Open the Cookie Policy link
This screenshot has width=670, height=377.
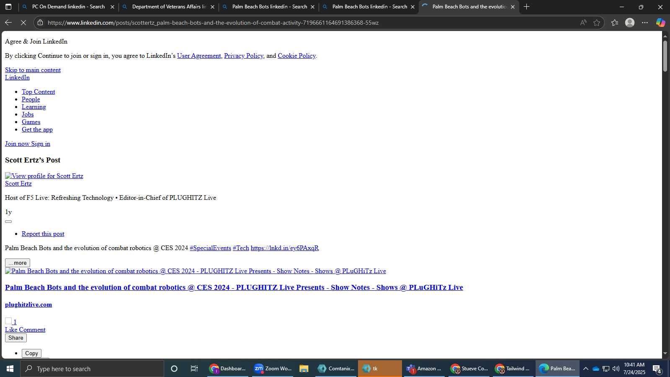pos(296,56)
